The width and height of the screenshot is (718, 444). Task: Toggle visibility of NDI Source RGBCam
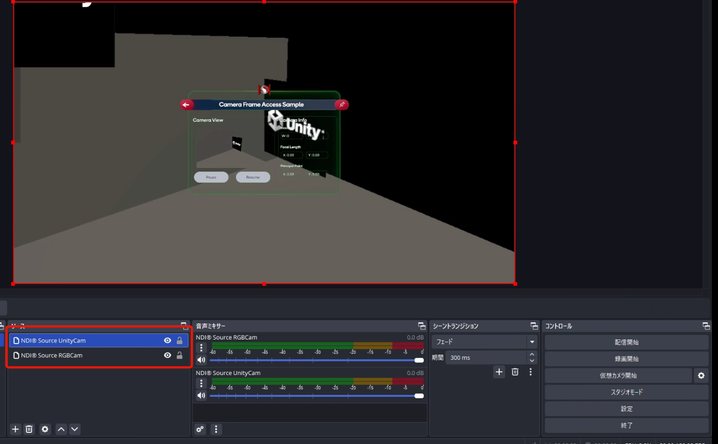167,355
